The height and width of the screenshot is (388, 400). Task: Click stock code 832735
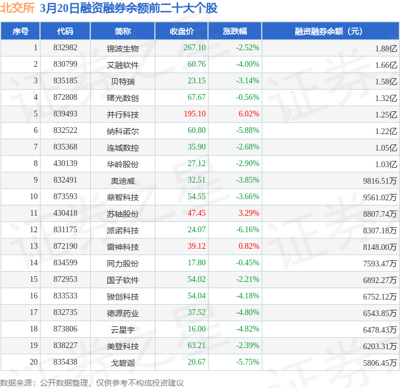click(65, 313)
